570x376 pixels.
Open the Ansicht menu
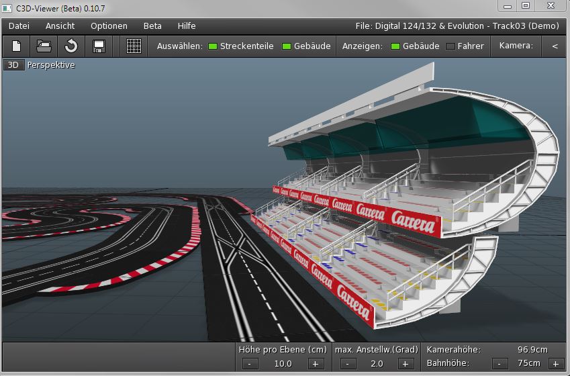tap(60, 26)
